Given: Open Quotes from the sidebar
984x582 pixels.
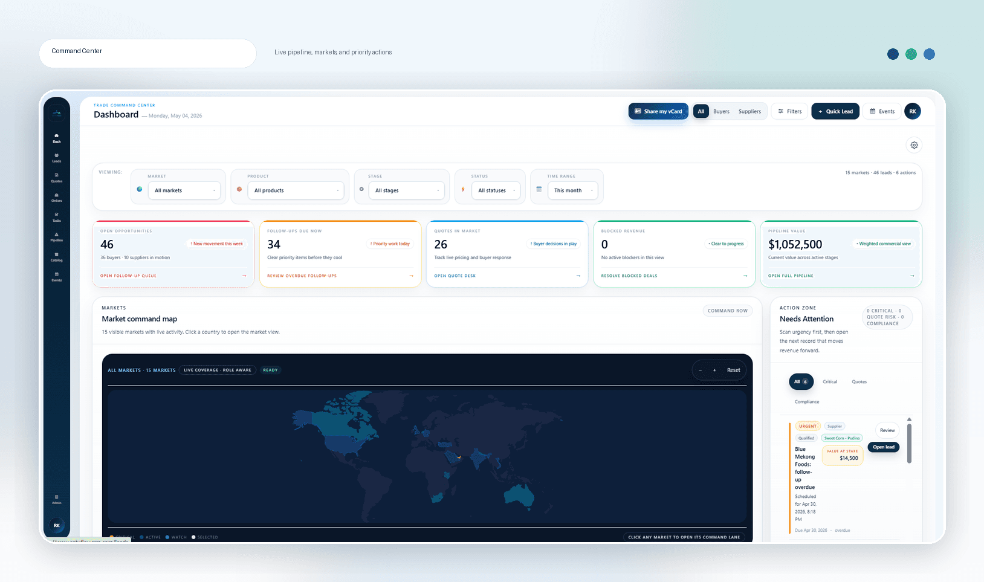Looking at the screenshot, I should [57, 178].
